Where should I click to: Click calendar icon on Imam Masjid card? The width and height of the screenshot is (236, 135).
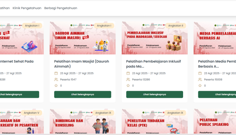pyautogui.click(x=56, y=73)
